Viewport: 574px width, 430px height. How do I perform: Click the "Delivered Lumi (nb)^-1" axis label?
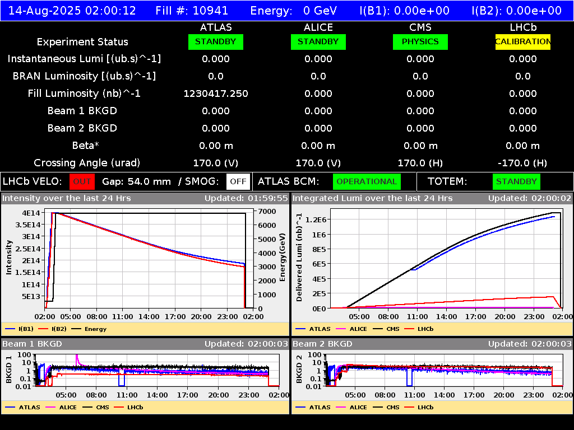299,258
